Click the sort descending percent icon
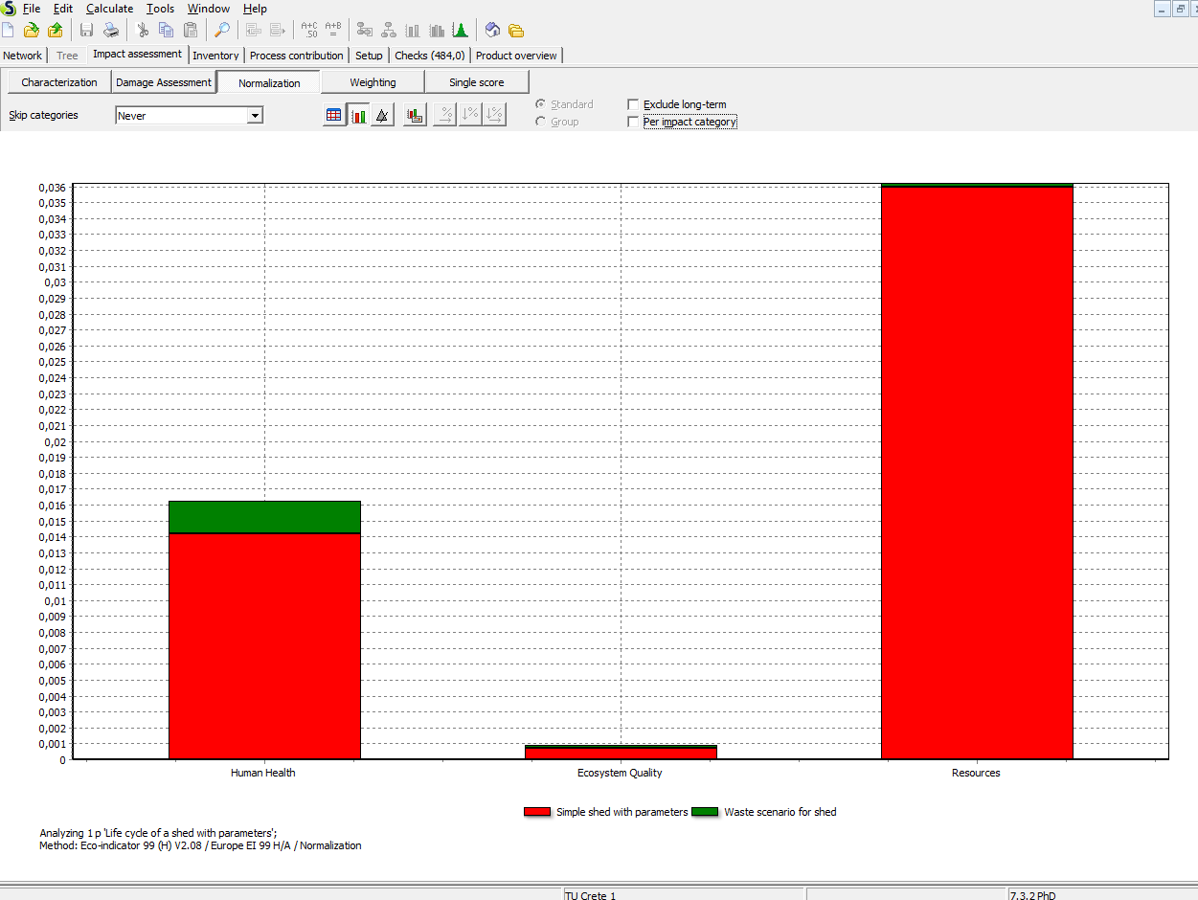 tap(470, 116)
